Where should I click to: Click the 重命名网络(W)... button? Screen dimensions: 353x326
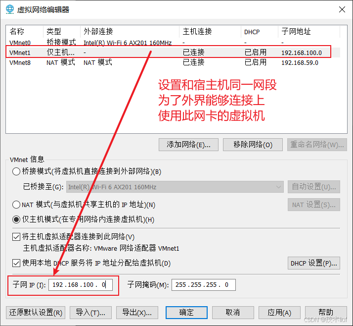pos(317,145)
